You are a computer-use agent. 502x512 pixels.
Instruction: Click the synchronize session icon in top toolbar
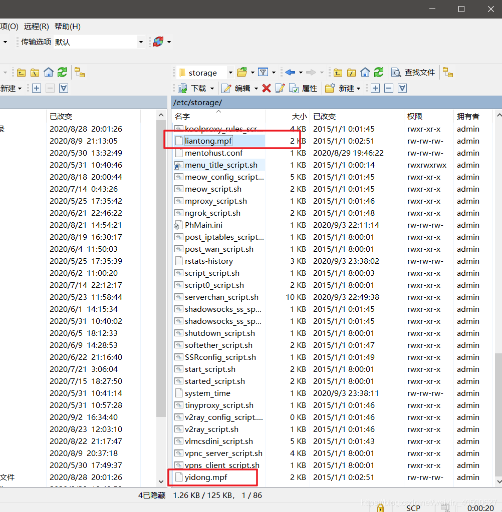click(158, 42)
